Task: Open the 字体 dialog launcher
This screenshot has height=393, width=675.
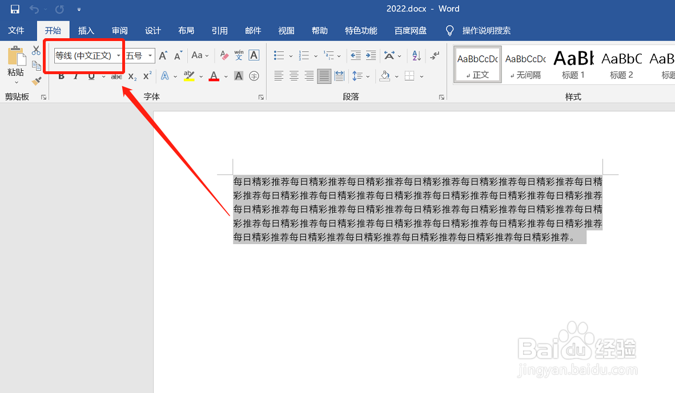Action: (262, 97)
